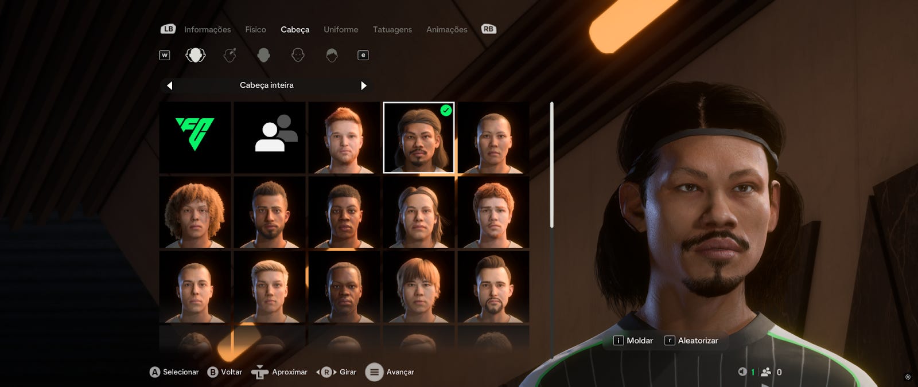Click the Selecionar label
The image size is (918, 387).
(181, 372)
